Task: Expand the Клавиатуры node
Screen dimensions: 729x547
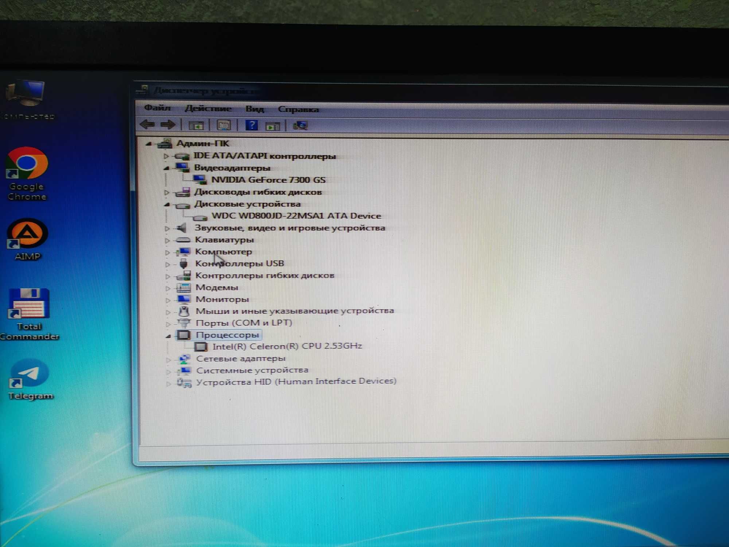Action: pos(167,241)
